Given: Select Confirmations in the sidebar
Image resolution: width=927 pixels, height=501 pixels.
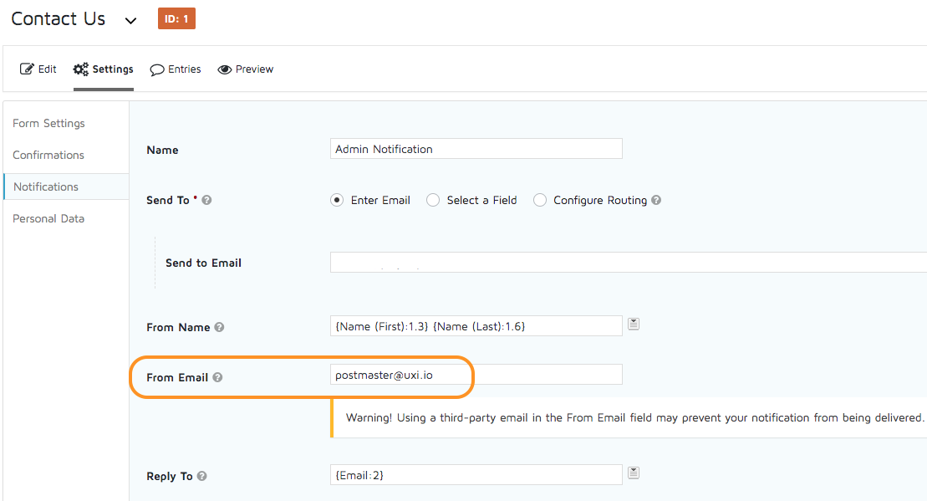Looking at the screenshot, I should click(48, 155).
